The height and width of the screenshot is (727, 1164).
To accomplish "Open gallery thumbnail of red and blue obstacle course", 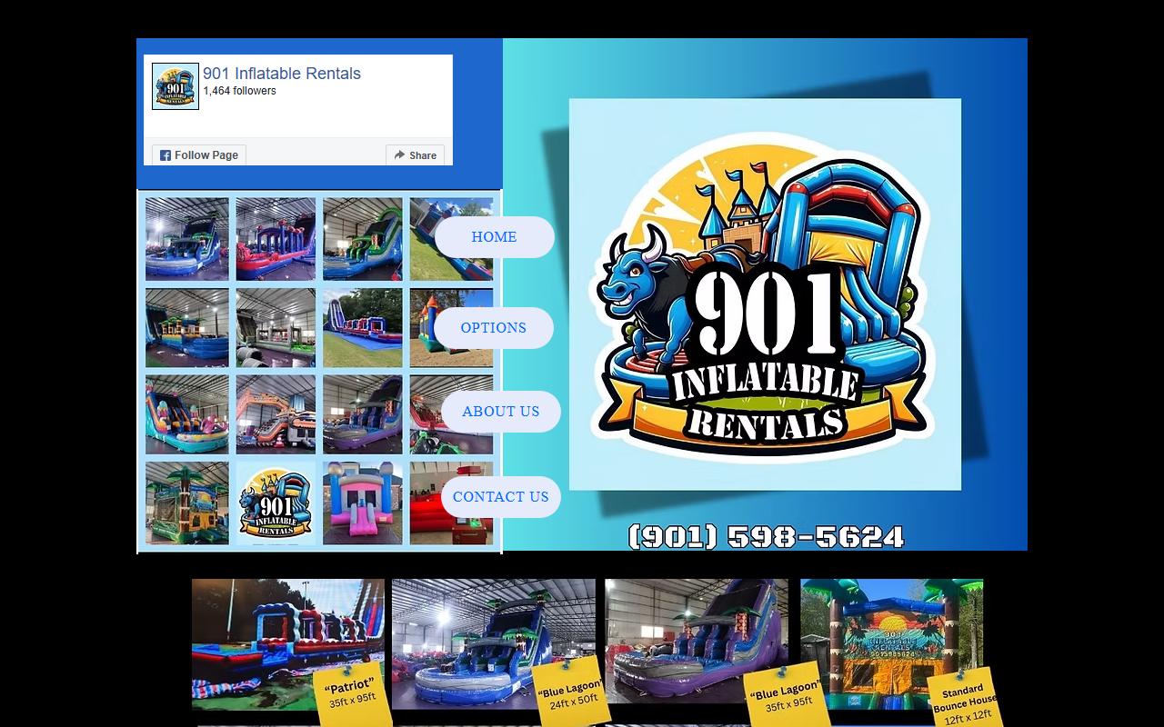I will point(276,239).
